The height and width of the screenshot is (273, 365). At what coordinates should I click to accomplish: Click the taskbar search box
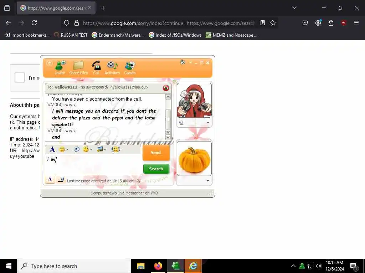pyautogui.click(x=74, y=266)
